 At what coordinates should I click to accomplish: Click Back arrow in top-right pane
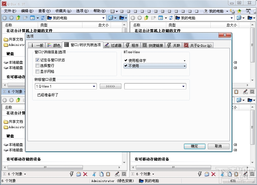point(133,18)
